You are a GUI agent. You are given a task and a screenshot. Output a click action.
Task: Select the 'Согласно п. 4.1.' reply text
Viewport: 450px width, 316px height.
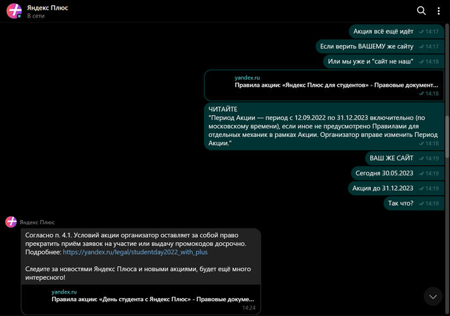(x=136, y=243)
